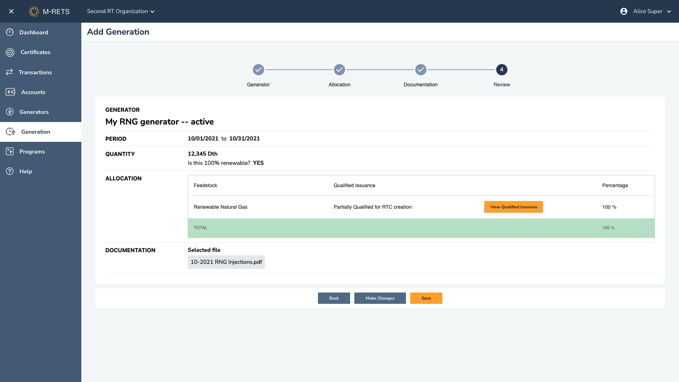Click View Qualified Issuance button
Viewport: 679px width, 382px height.
point(513,207)
